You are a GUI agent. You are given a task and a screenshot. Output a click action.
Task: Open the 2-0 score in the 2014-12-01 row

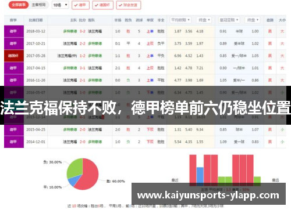(x=83, y=142)
